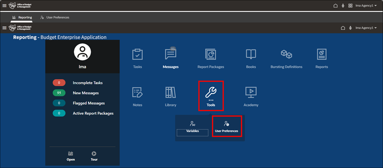Switch to the Reporting tab
383x168 pixels.
(x=22, y=17)
